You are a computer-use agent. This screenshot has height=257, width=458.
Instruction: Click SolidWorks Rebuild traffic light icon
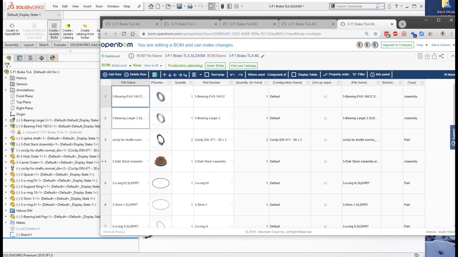pos(222,6)
